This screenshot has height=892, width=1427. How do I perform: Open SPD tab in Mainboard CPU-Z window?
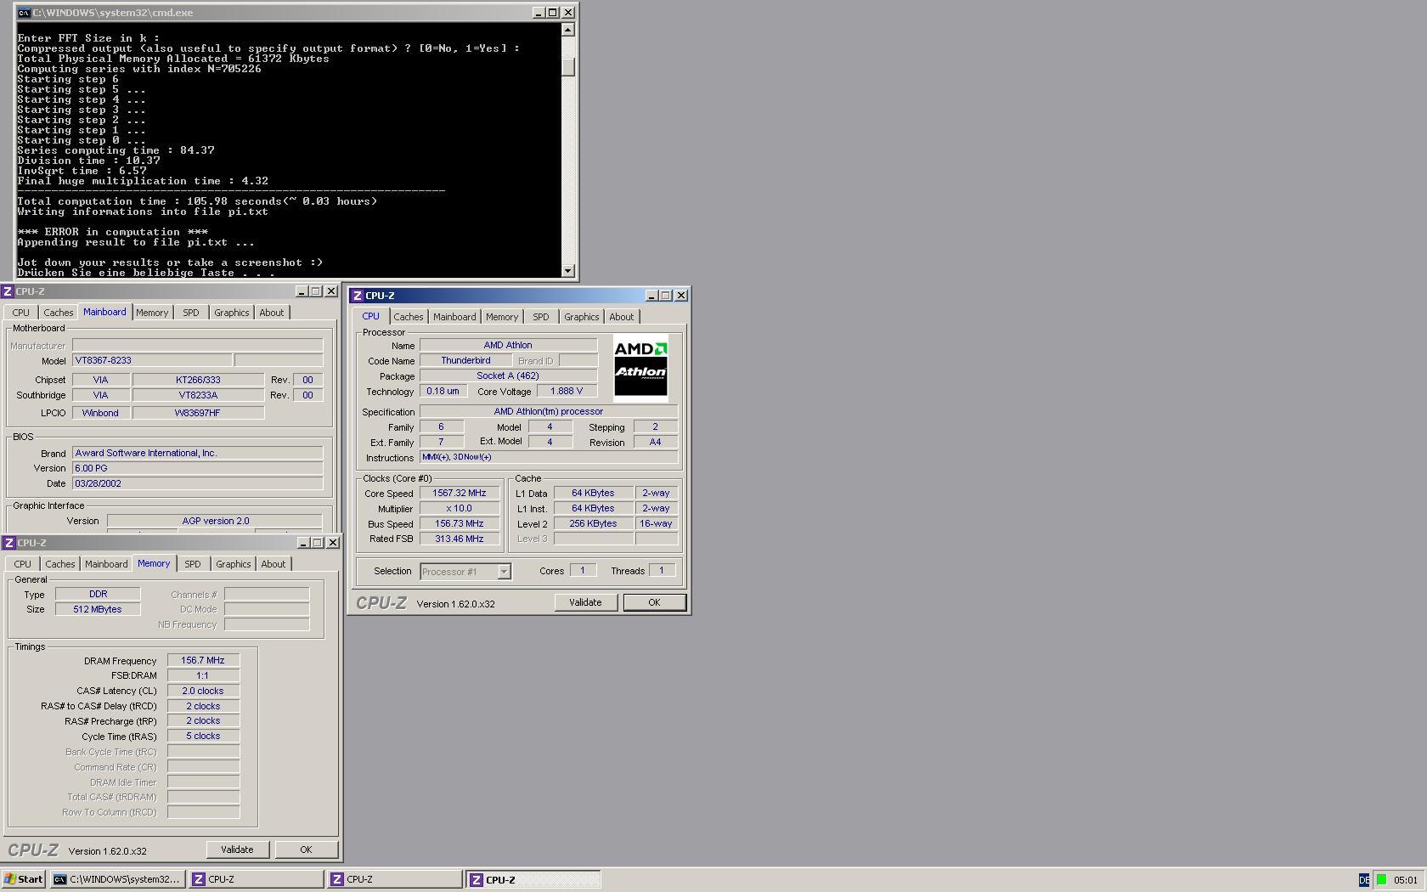coord(191,313)
